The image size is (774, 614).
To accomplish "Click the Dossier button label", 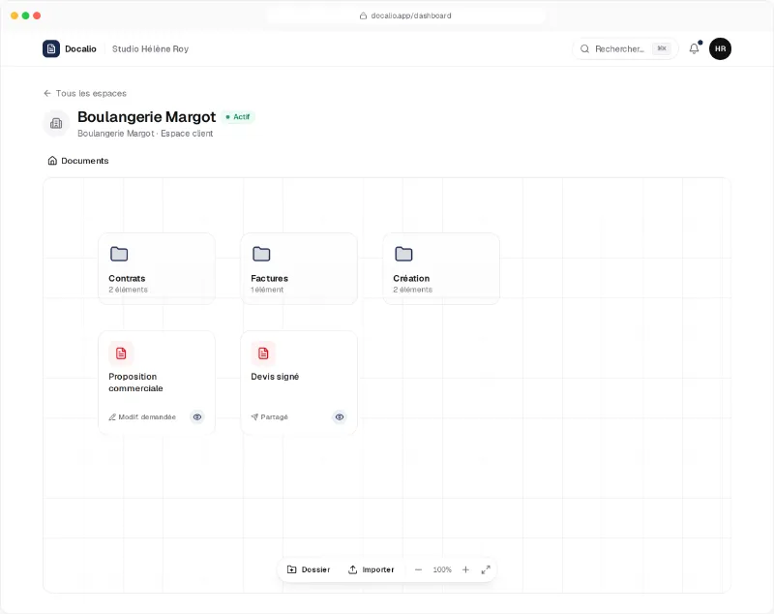I will tap(316, 569).
